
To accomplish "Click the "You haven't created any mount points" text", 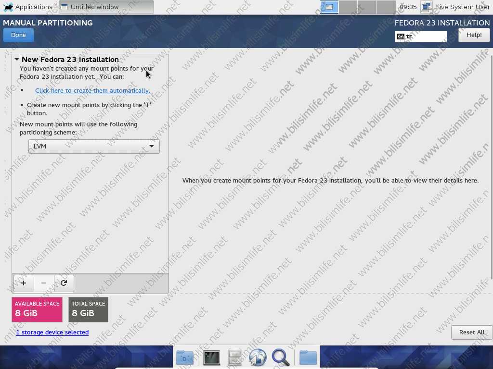I will pos(87,73).
